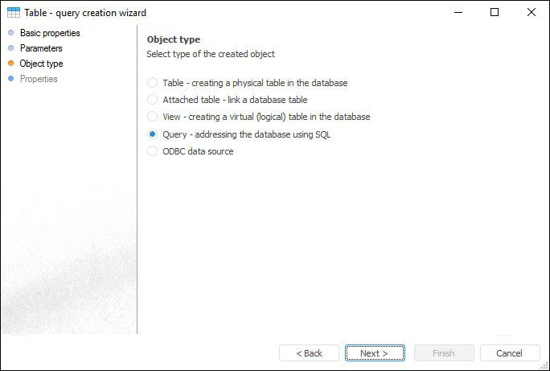
Task: Go to Basic properties step
Action: (50, 33)
